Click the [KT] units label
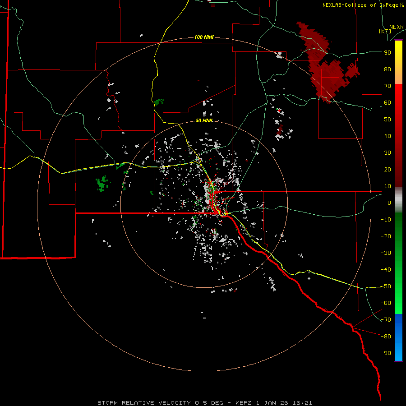This screenshot has width=406, height=406. [x=385, y=31]
